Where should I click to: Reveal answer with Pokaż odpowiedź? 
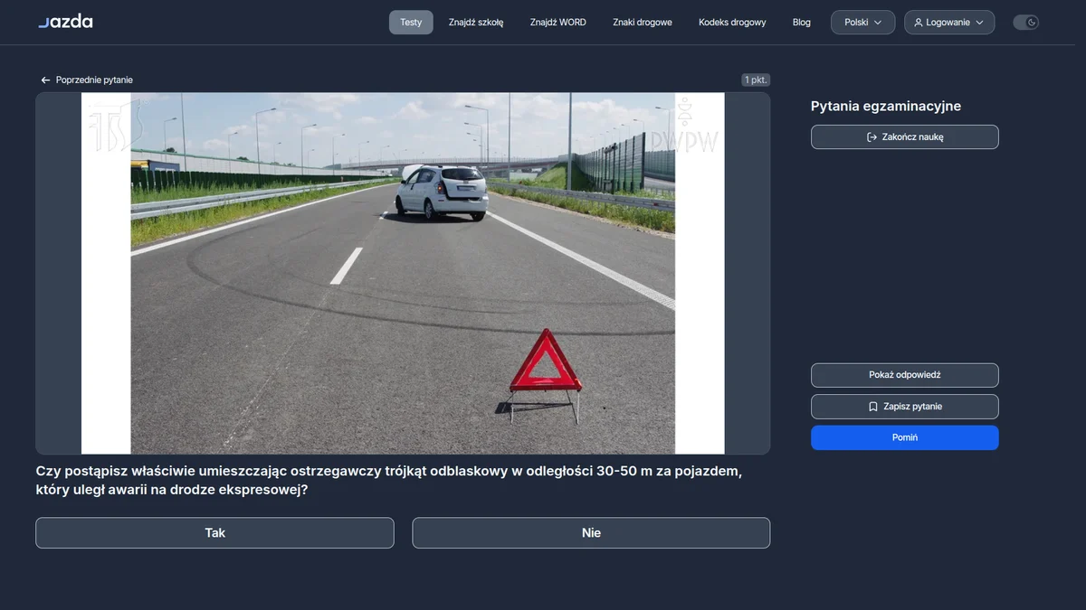point(905,375)
